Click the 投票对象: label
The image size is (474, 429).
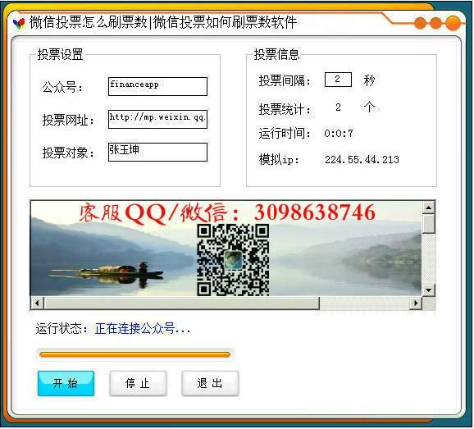pos(68,153)
